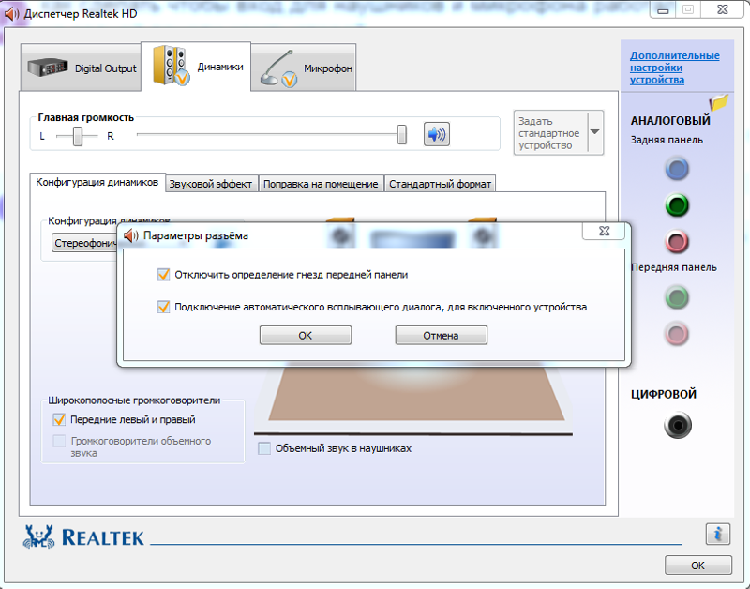Image resolution: width=750 pixels, height=589 pixels.
Task: Confirm Параметры разъёма dialog with OK
Action: (x=306, y=336)
